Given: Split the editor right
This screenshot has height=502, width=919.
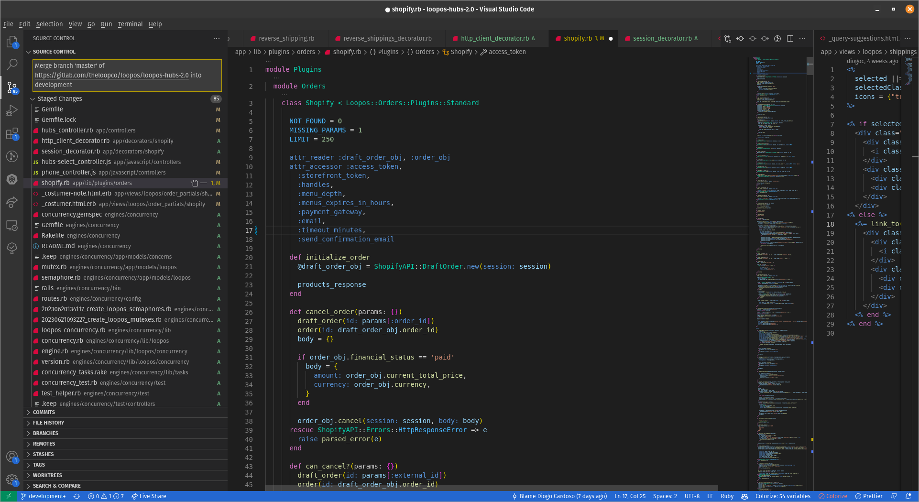Looking at the screenshot, I should coord(790,39).
